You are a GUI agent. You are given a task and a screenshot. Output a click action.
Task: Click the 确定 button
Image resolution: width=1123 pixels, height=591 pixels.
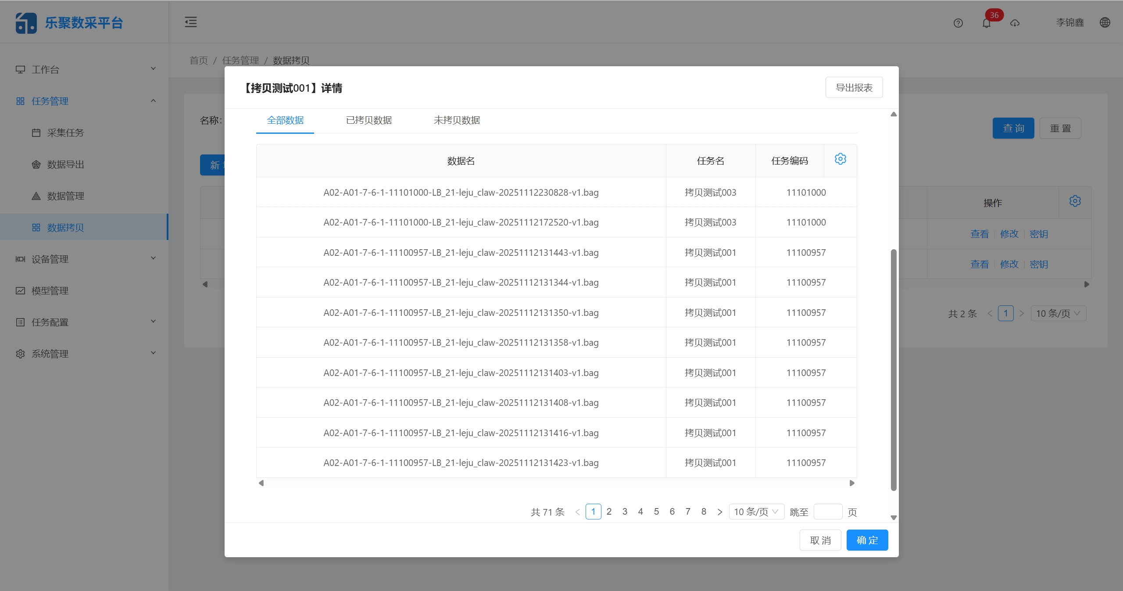pyautogui.click(x=867, y=540)
